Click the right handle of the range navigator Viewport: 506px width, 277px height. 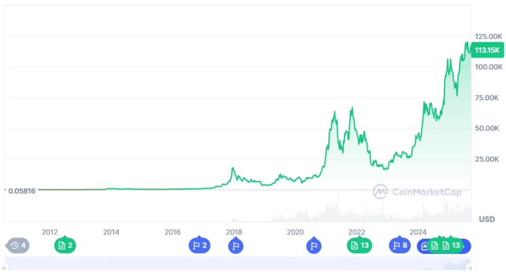point(470,268)
